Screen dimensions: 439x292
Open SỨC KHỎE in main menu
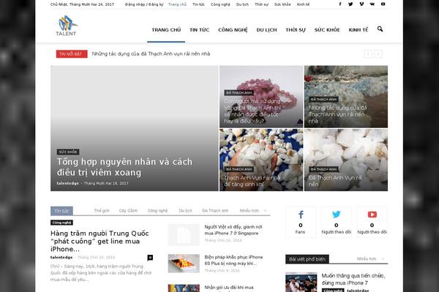327,30
